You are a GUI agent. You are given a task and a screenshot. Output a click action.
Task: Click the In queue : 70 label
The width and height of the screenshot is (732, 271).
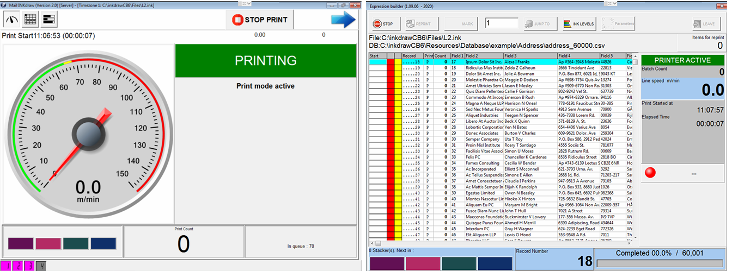(x=301, y=246)
